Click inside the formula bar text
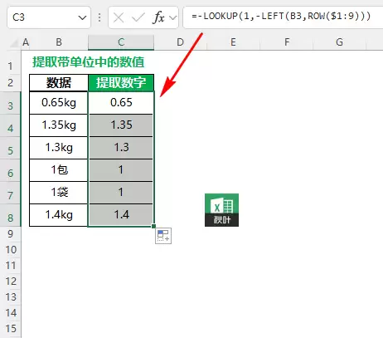Screen dimensions: 383x338 pos(281,17)
